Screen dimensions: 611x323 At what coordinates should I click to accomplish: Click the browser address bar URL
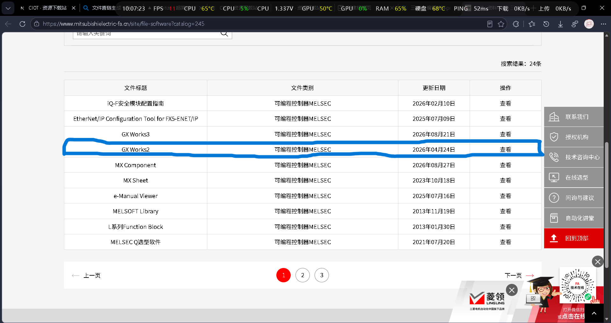124,24
